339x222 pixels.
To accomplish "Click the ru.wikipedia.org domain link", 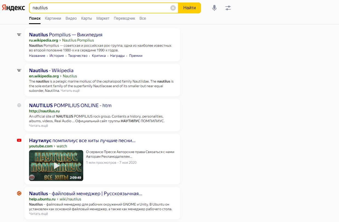I will (x=44, y=40).
